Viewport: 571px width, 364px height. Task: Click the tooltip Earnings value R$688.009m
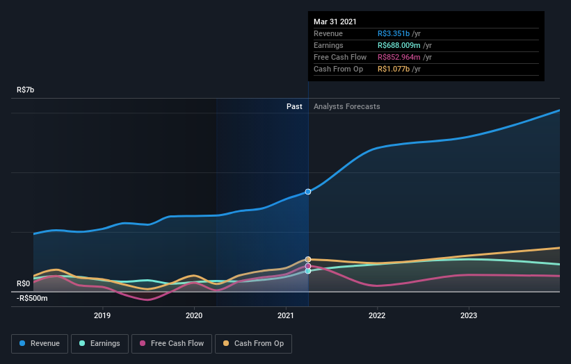pos(399,45)
